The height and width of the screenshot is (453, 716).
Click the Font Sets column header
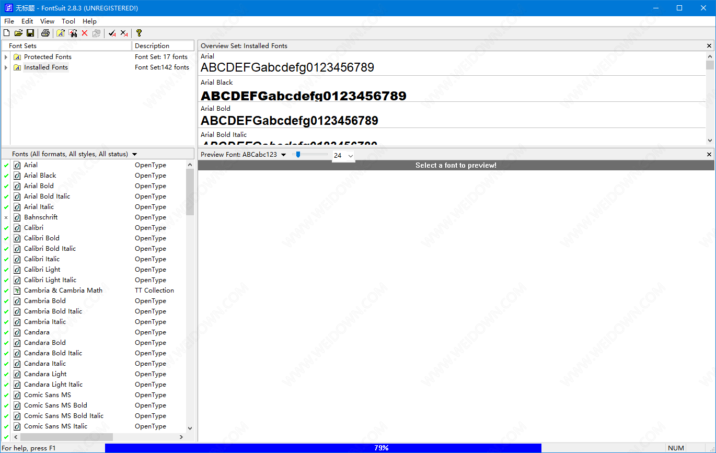[67, 46]
